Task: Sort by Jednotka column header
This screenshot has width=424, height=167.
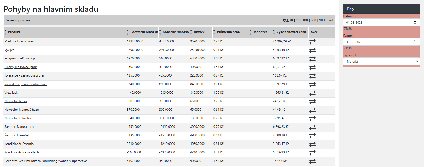Action: pos(260,32)
